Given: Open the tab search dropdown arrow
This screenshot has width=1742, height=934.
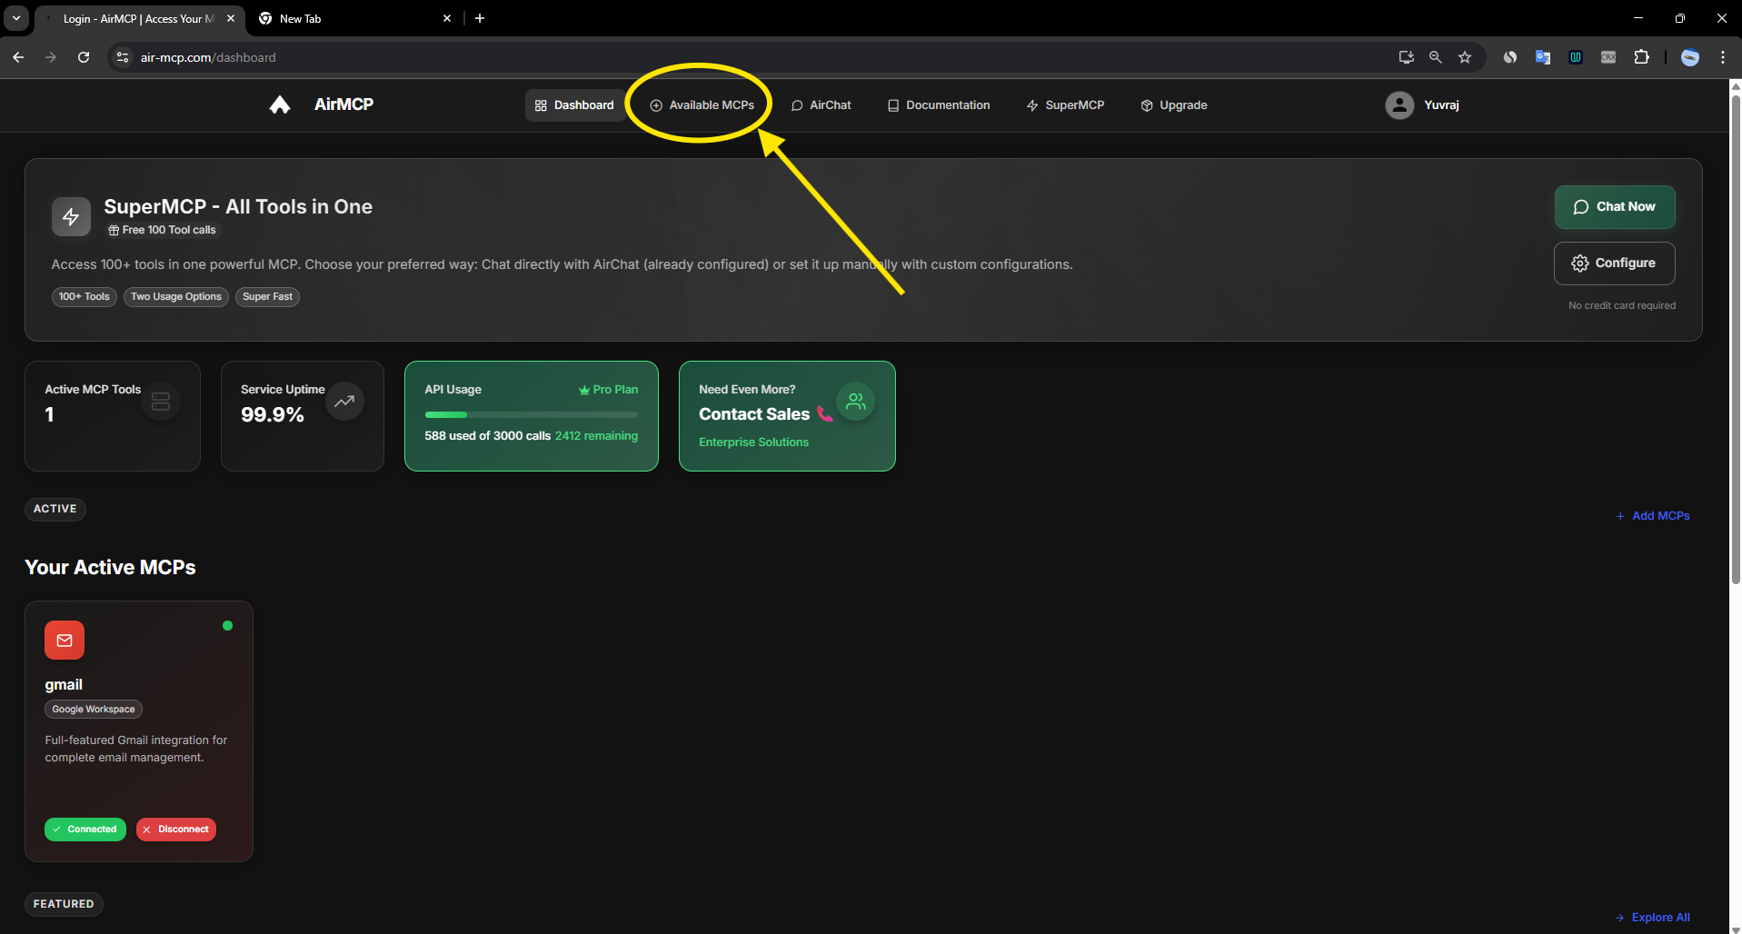Looking at the screenshot, I should pyautogui.click(x=16, y=18).
